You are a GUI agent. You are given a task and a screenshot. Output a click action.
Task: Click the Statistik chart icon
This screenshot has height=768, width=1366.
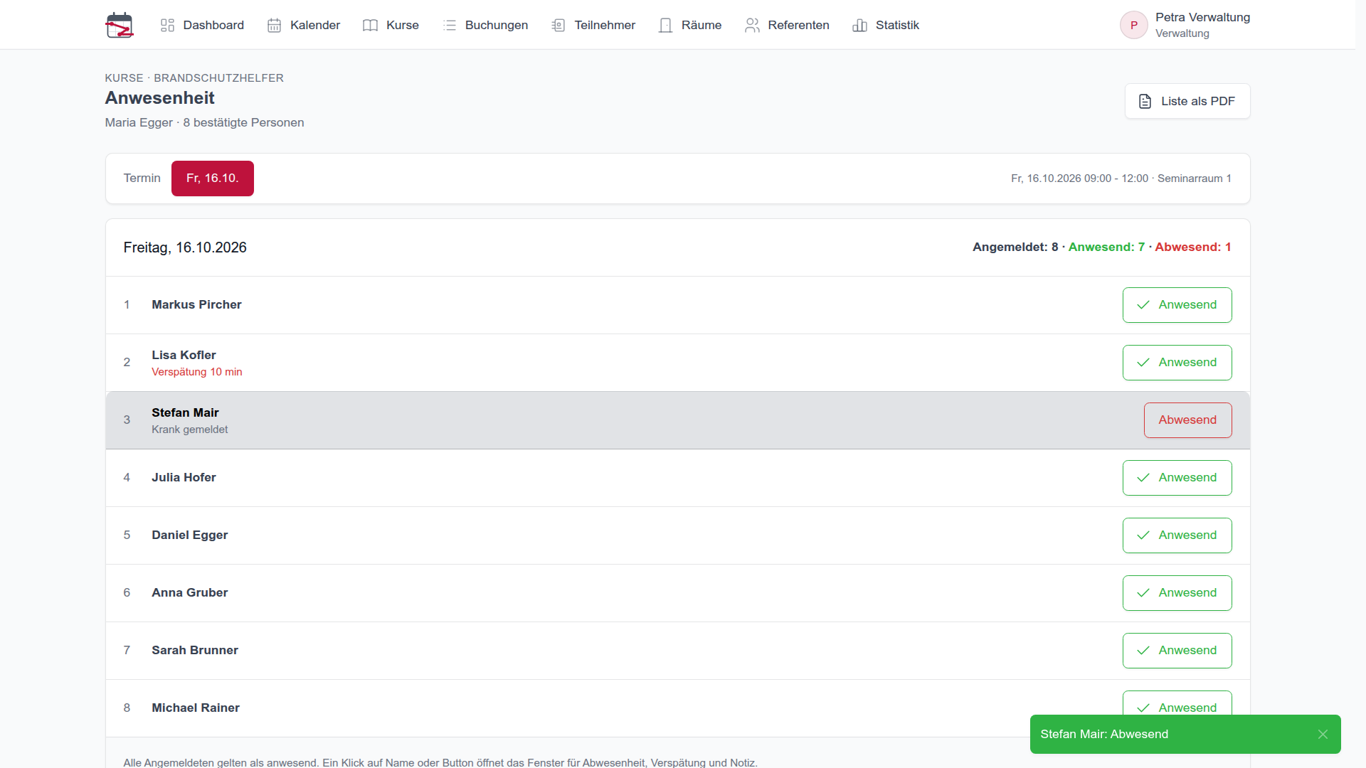pos(859,25)
